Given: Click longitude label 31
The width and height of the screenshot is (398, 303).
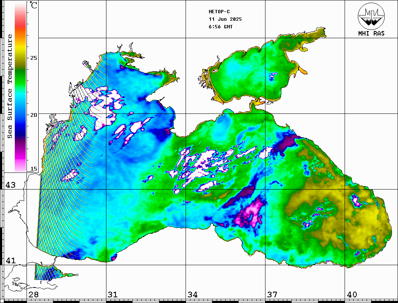Looking at the screenshot, I should tap(113, 295).
